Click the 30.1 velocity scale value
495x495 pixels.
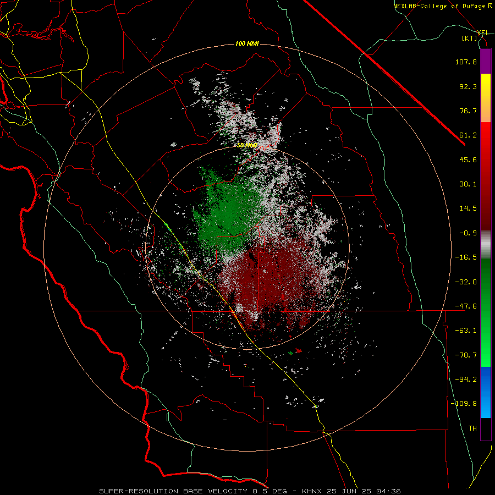(x=468, y=184)
